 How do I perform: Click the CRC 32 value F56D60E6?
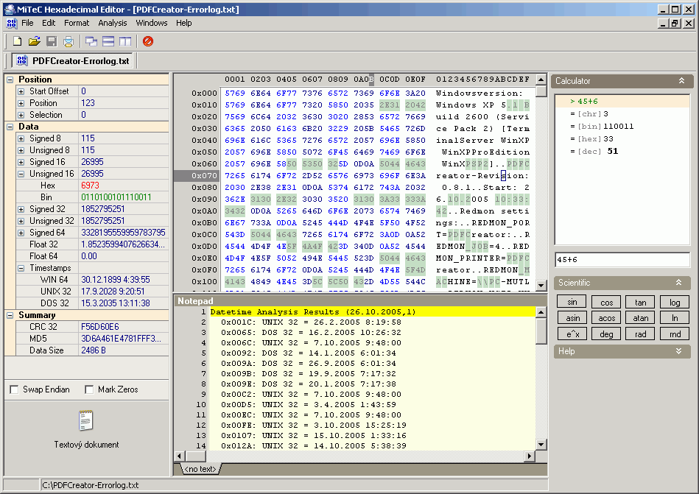(100, 327)
